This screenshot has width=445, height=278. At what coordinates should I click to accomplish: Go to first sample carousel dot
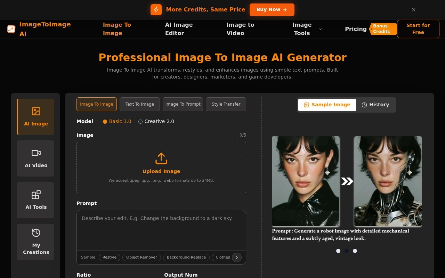338,251
